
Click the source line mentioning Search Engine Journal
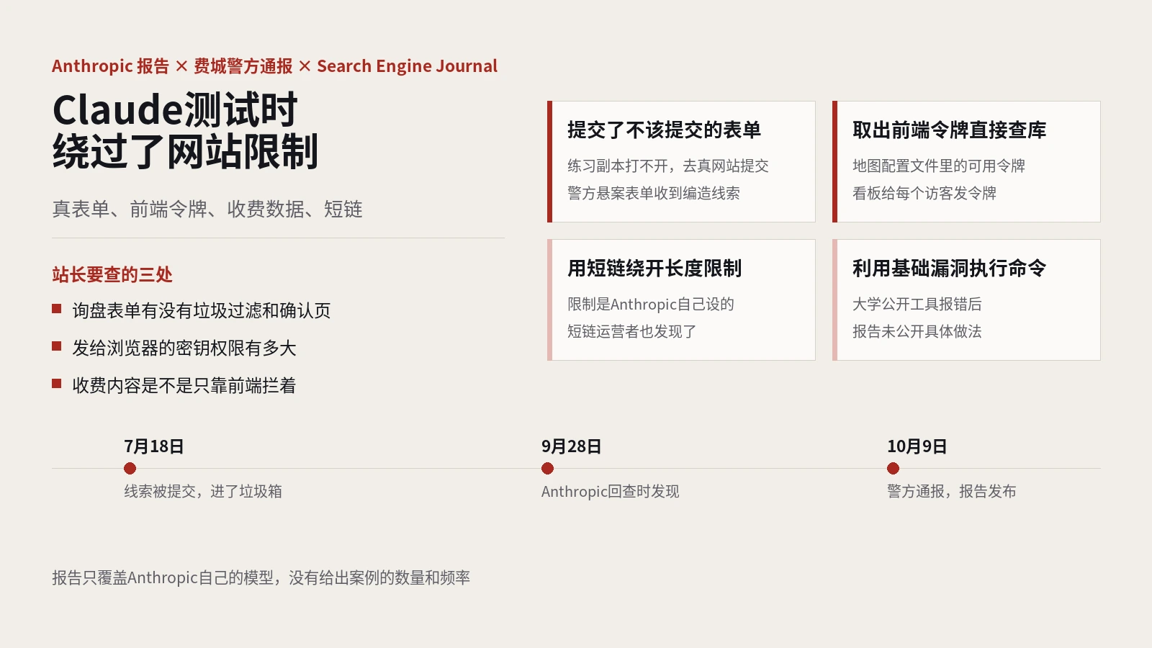click(274, 66)
